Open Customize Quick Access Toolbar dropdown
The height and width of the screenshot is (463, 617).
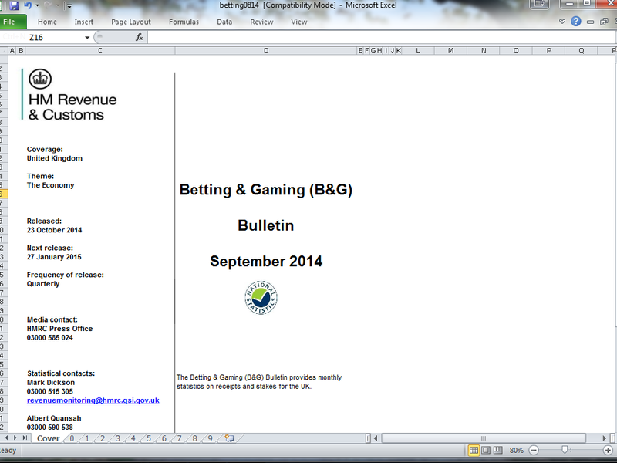pos(69,6)
